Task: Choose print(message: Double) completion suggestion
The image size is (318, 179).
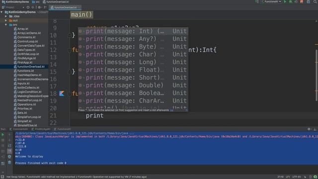Action: (x=133, y=85)
